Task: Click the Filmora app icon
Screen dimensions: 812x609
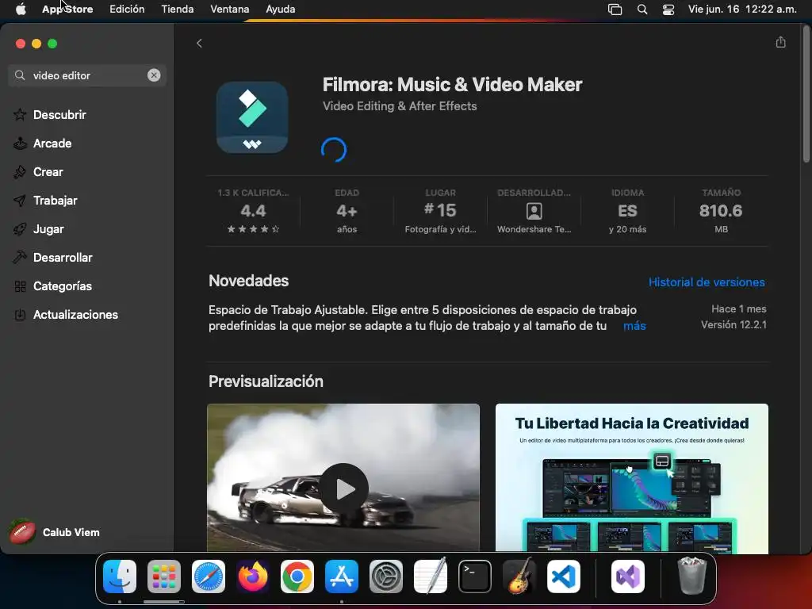Action: (x=252, y=117)
